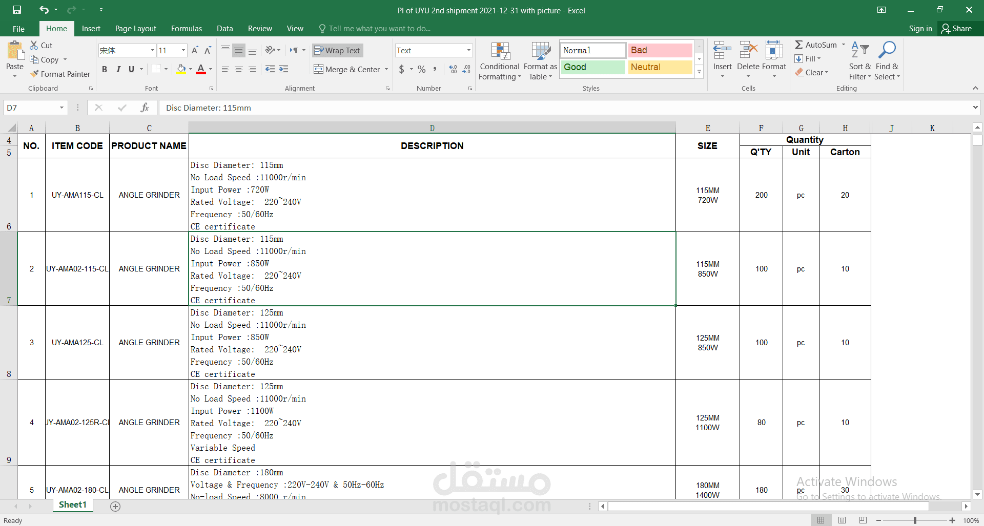Click the Save icon in title bar
Screen dimensions: 984x526
click(17, 10)
